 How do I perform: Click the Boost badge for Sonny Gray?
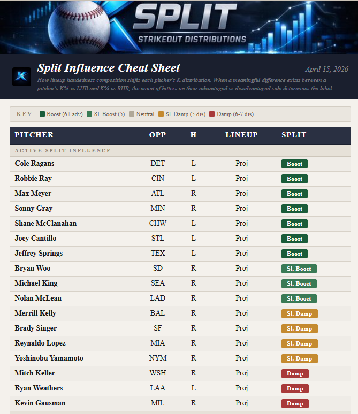(x=294, y=209)
